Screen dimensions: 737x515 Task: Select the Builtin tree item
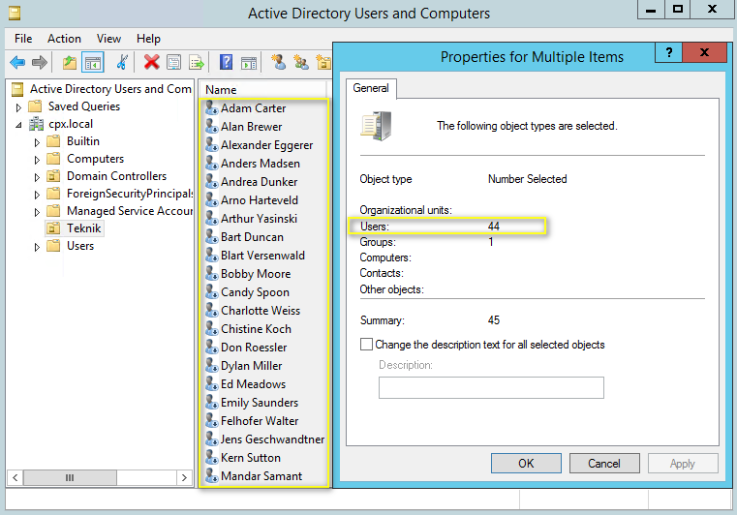click(82, 141)
